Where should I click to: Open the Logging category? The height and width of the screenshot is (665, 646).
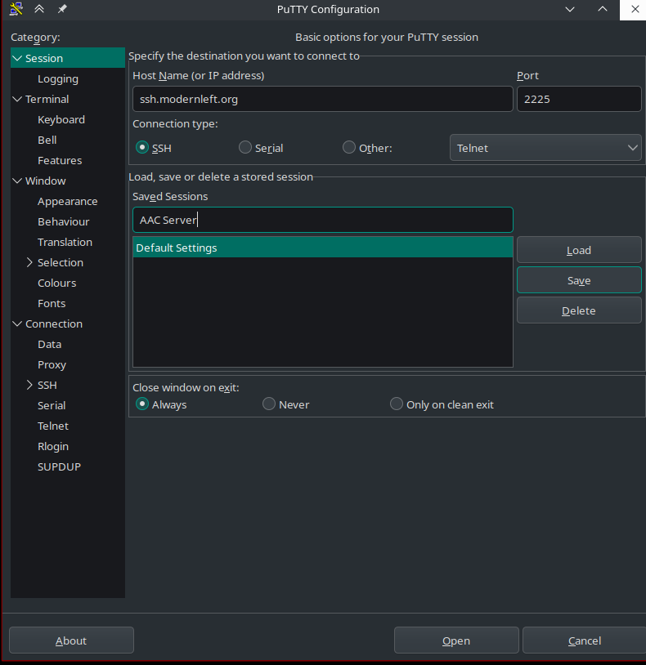coord(58,79)
